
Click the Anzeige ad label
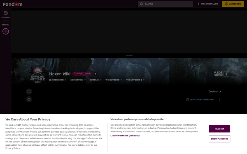pyautogui.click(x=129, y=55)
